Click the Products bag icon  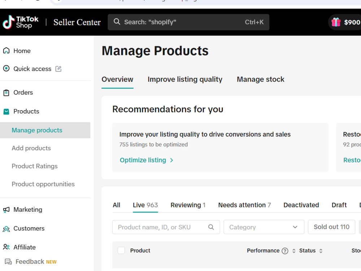tap(6, 112)
